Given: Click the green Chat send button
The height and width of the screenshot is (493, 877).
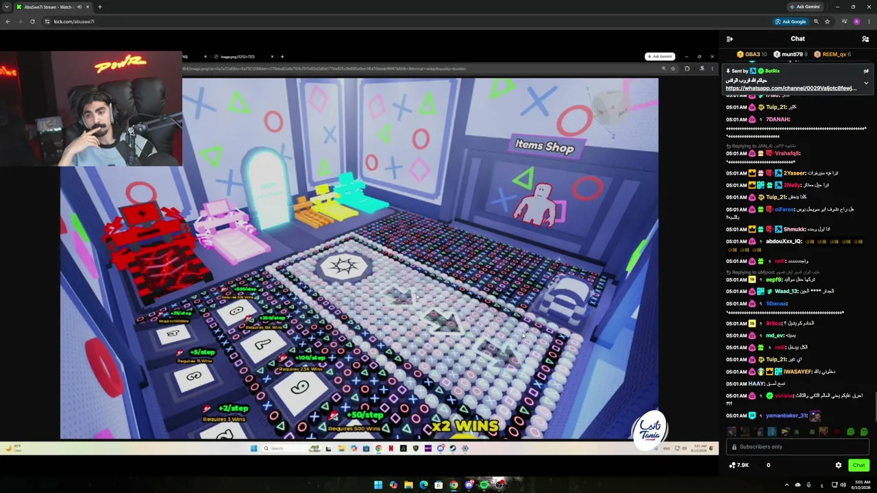Looking at the screenshot, I should (x=859, y=466).
